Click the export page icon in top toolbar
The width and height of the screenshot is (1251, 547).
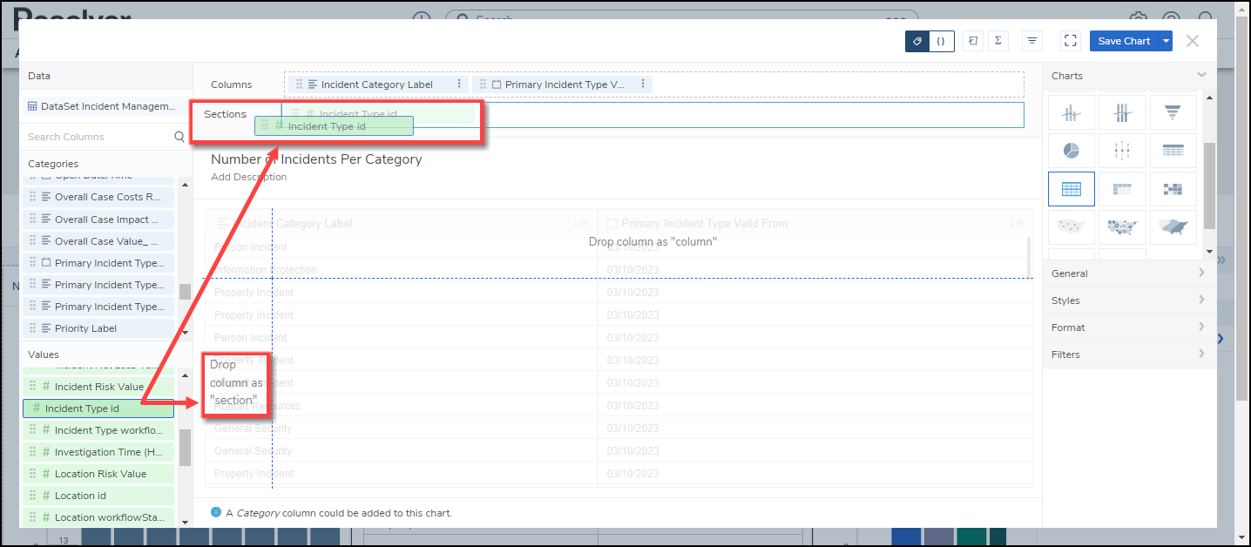(973, 41)
